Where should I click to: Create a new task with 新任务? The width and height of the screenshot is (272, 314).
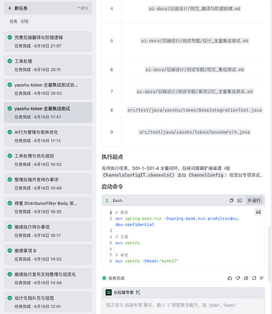[48, 8]
